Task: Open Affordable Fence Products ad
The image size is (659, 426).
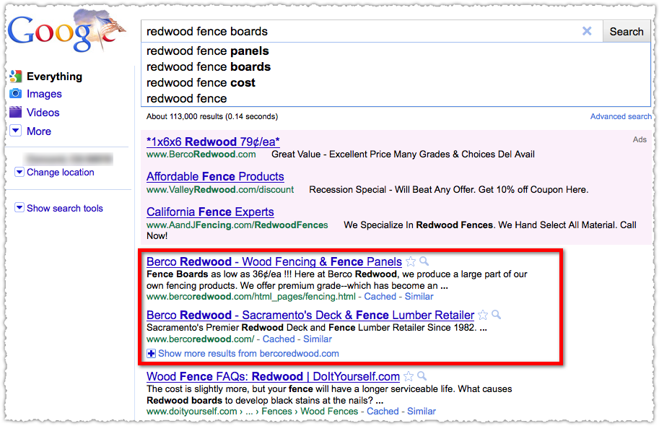Action: (215, 177)
